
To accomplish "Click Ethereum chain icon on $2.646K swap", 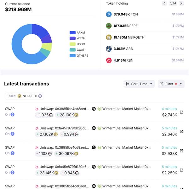I will tap(13, 134).
